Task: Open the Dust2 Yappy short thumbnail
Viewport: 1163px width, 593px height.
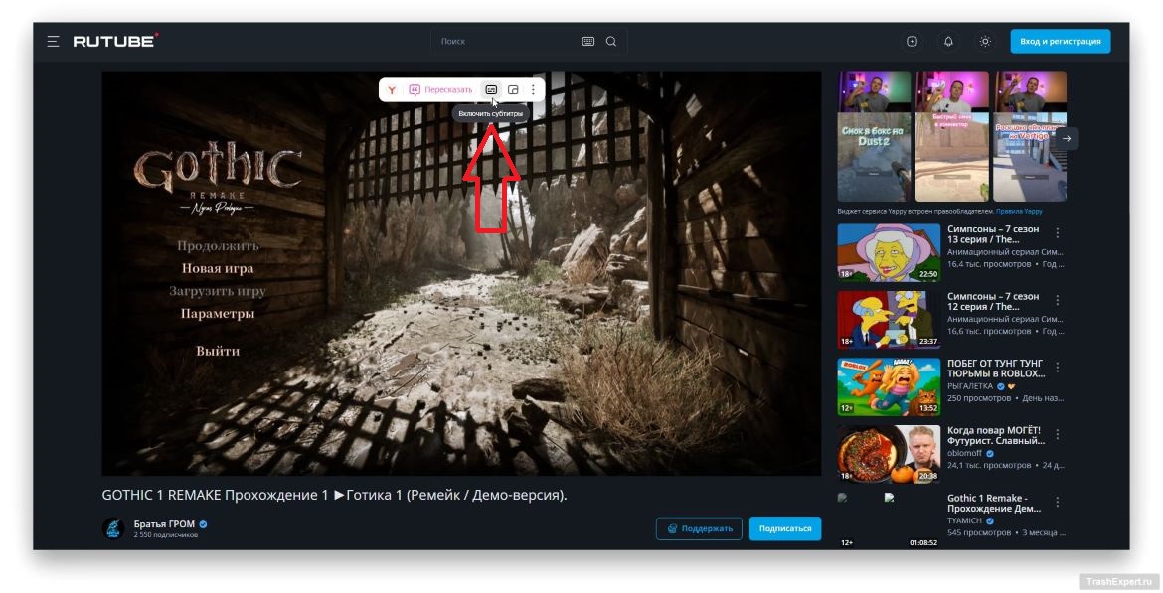Action: pos(874,136)
